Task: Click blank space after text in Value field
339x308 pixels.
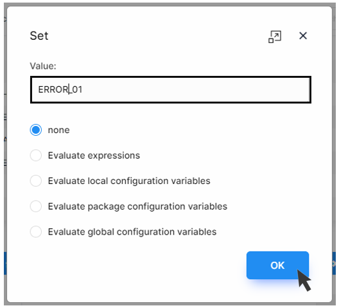Action: 195,89
